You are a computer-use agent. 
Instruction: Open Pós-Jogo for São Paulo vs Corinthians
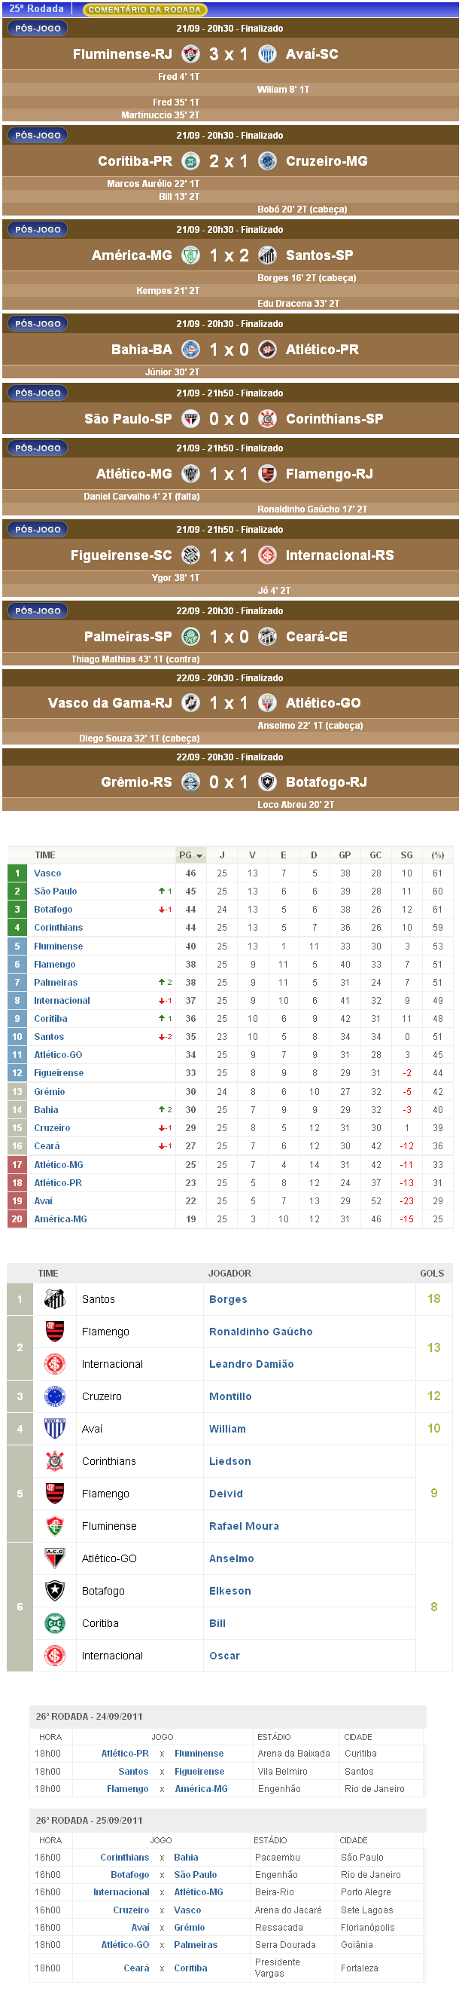38,394
